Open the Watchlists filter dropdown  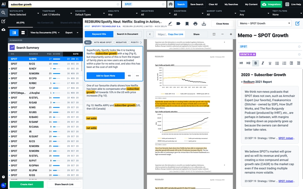24,13
